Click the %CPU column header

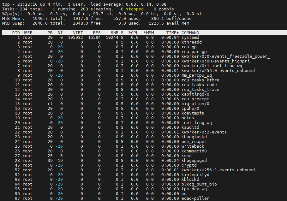coord(134,33)
